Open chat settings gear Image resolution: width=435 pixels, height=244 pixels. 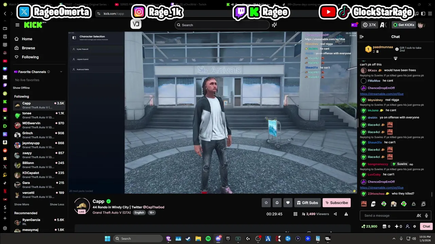coord(414,226)
